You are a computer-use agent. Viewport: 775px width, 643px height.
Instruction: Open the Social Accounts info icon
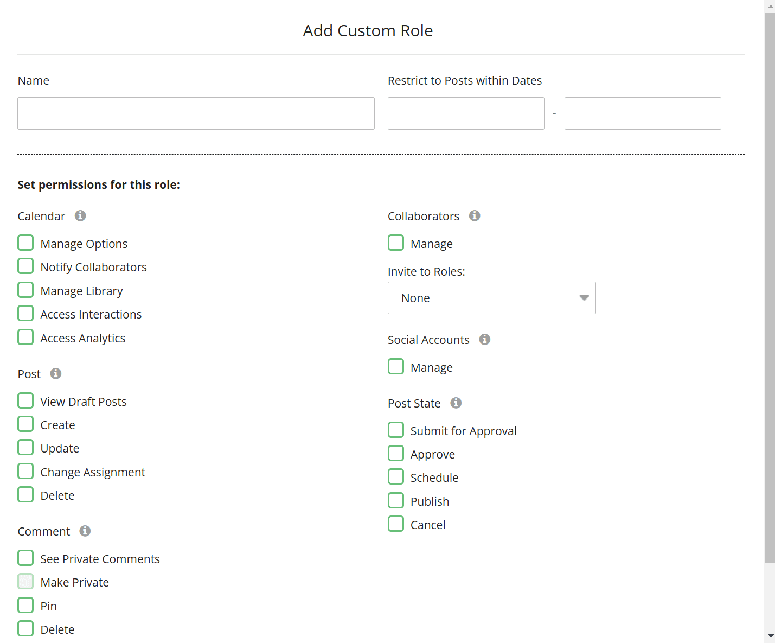485,339
